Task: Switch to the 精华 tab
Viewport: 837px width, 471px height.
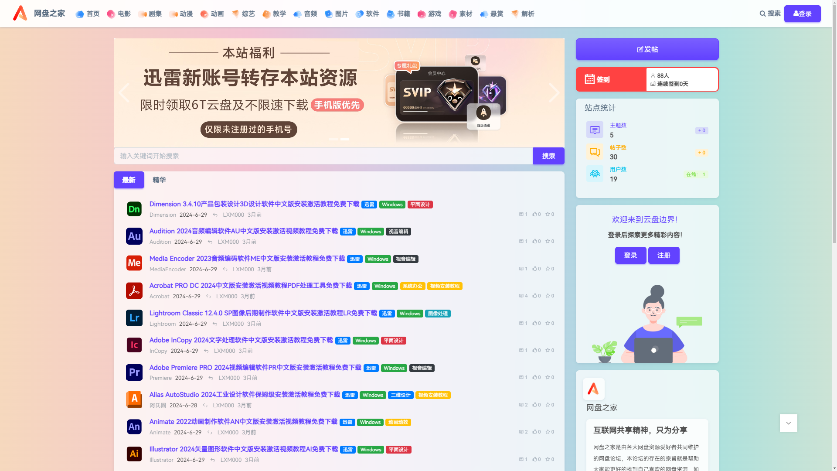Action: 159,180
